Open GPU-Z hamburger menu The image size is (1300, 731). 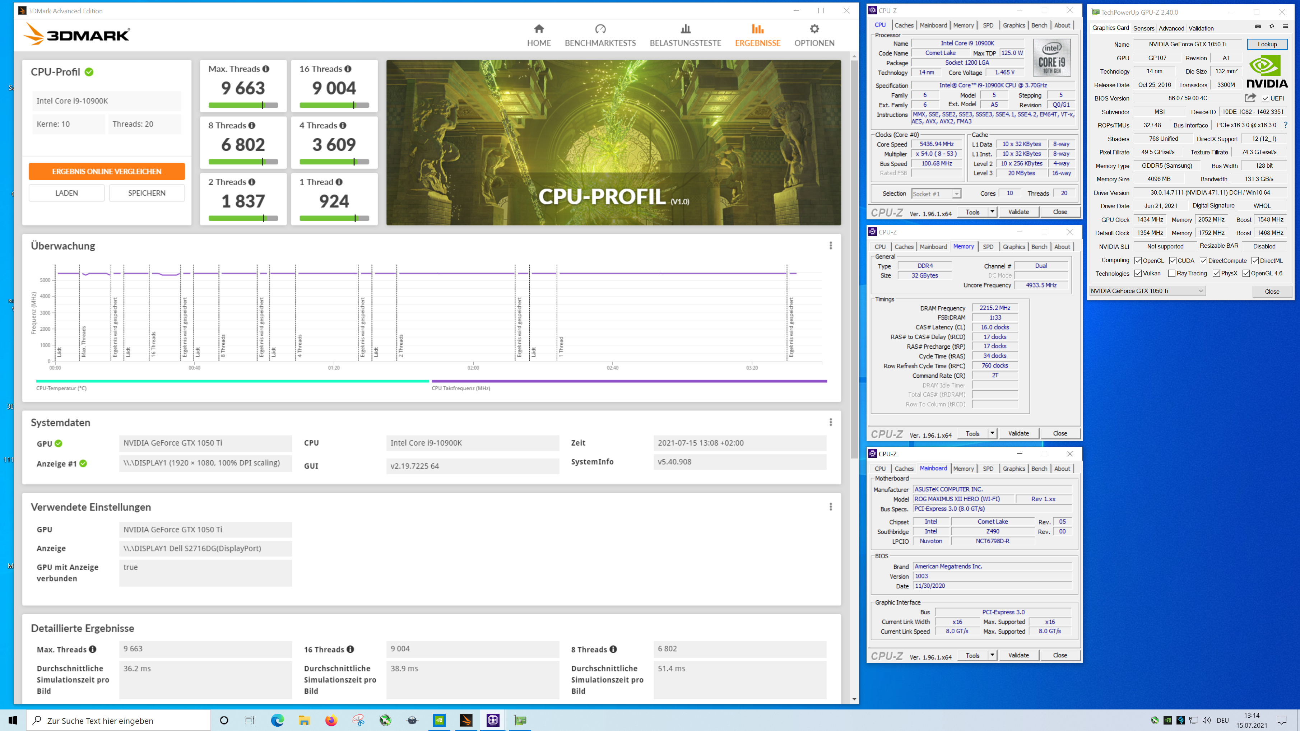click(x=1285, y=27)
